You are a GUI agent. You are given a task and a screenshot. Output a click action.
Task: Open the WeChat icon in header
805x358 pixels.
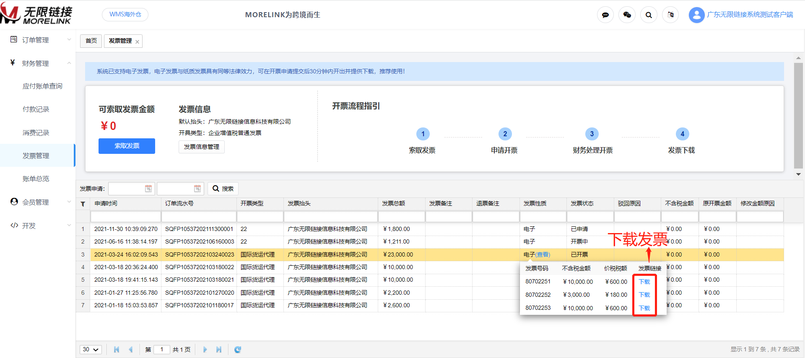coord(627,15)
